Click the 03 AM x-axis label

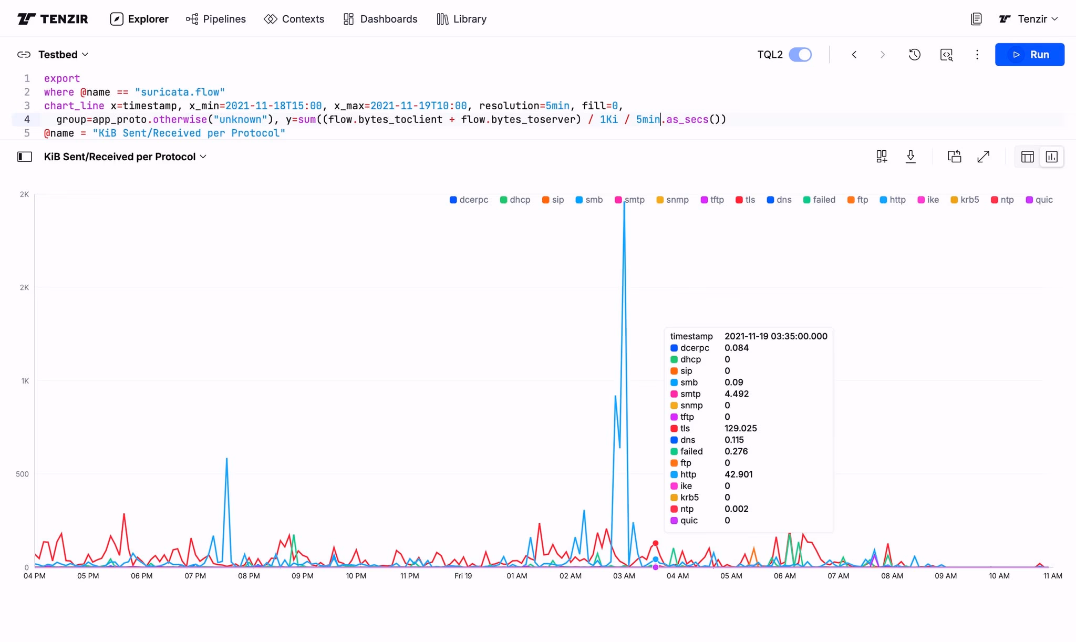(x=624, y=576)
